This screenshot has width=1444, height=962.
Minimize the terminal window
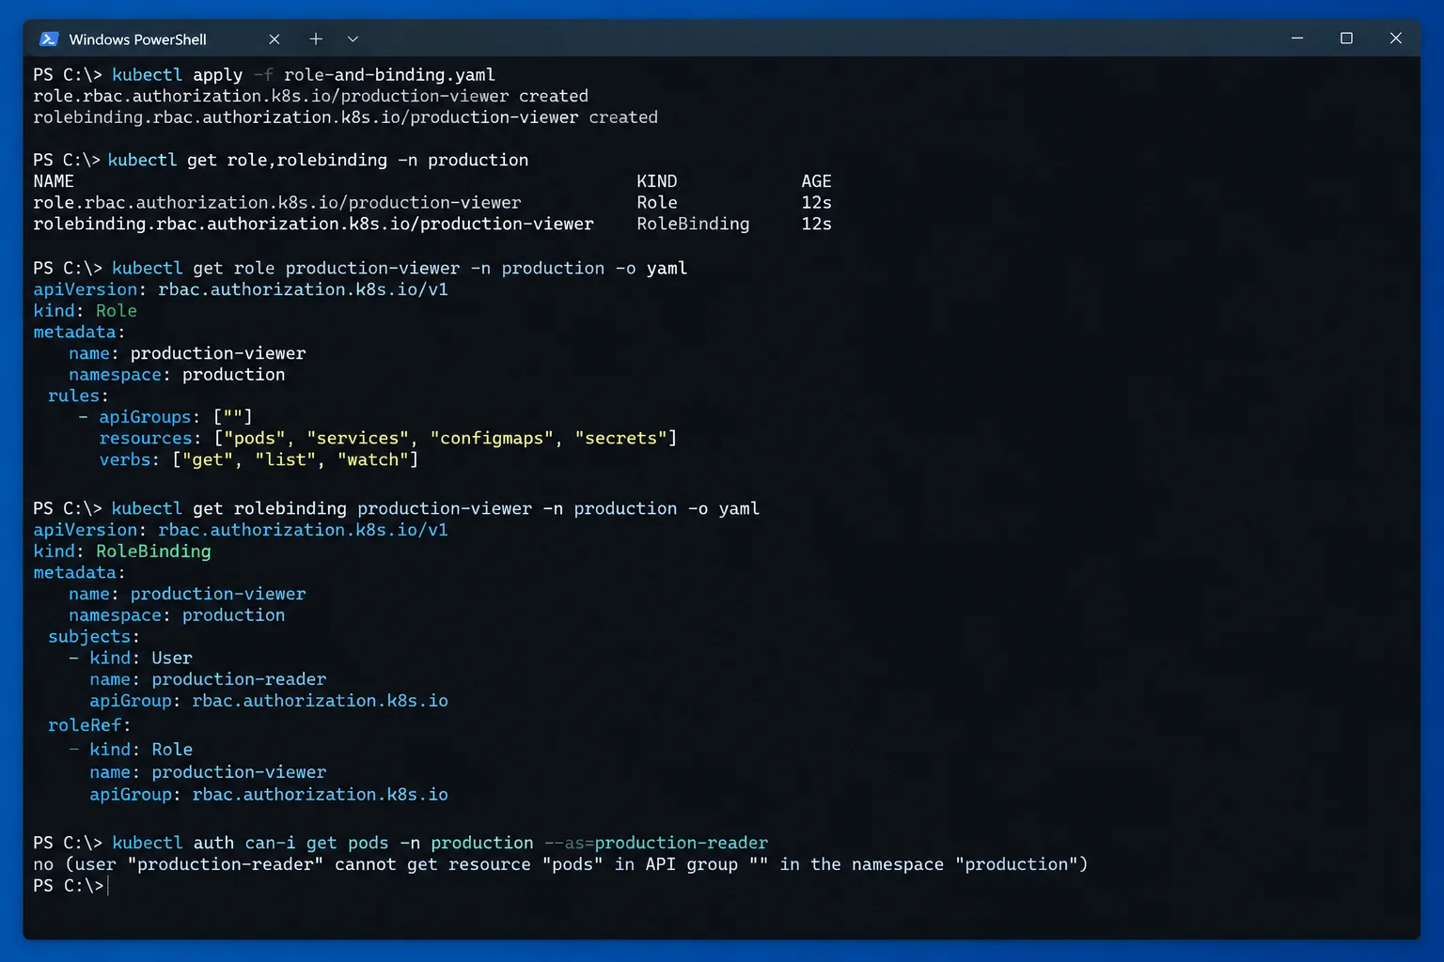[x=1297, y=39]
